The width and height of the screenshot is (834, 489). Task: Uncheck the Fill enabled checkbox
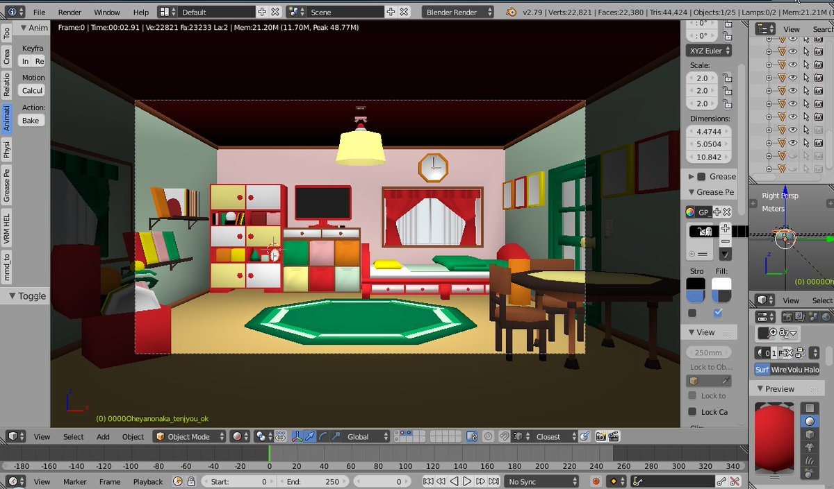click(718, 313)
